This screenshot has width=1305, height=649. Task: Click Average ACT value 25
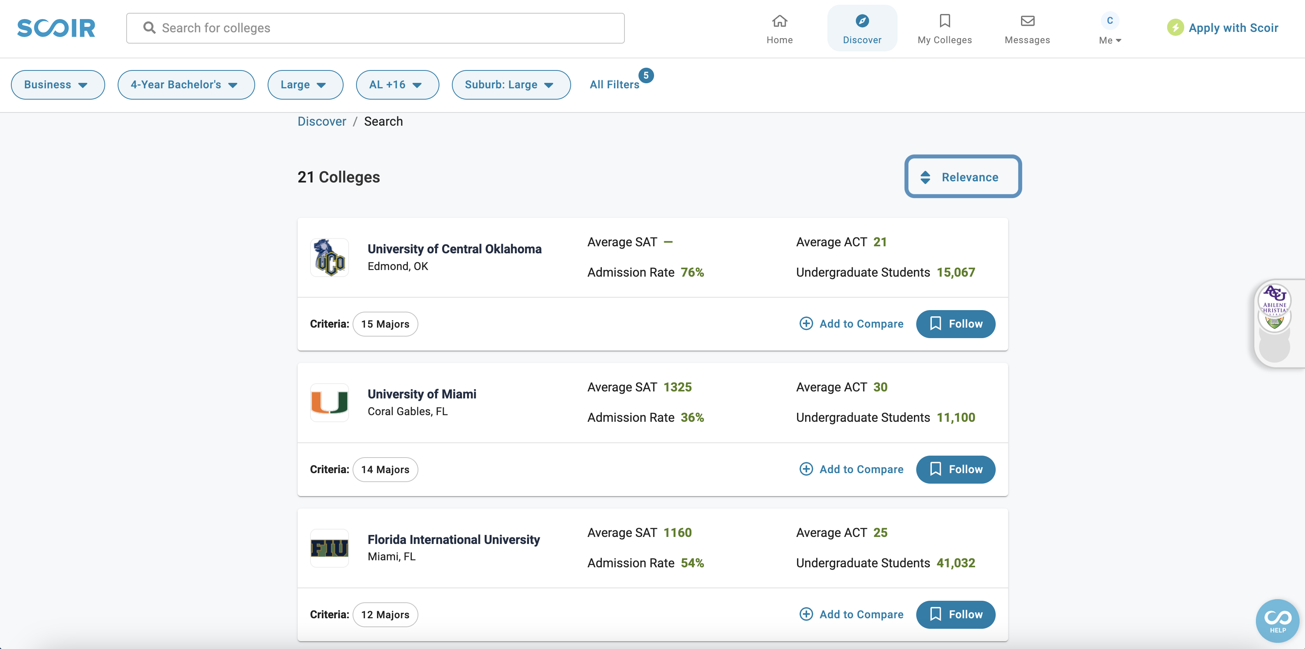click(x=880, y=533)
